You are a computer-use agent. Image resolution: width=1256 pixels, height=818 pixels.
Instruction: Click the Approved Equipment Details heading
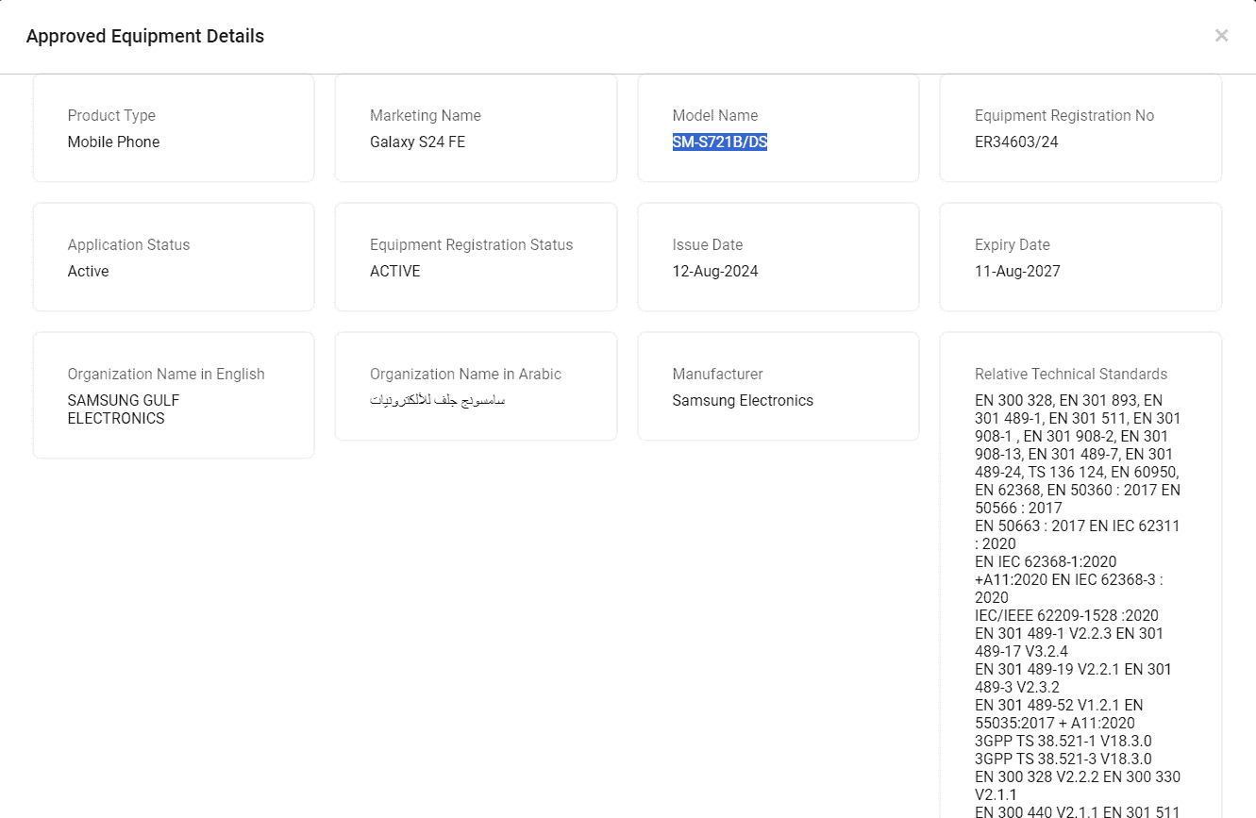(x=145, y=37)
